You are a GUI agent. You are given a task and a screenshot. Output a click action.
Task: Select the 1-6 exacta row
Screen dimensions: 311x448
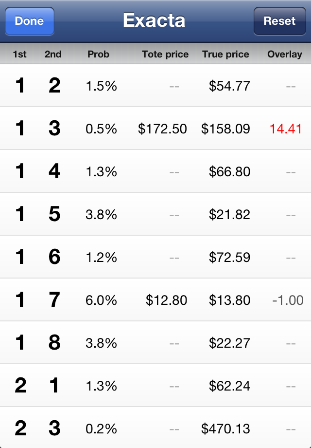(x=155, y=257)
